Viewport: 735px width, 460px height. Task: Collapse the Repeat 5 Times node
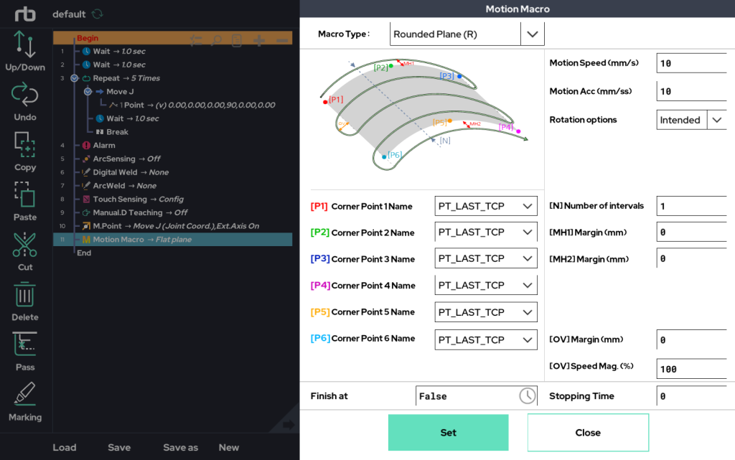(74, 78)
